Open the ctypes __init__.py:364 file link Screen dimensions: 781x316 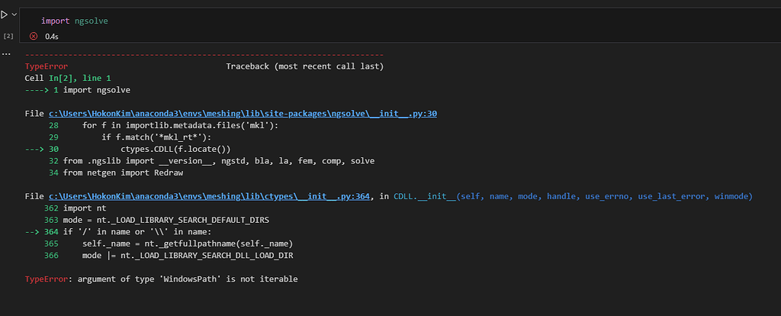tap(209, 197)
